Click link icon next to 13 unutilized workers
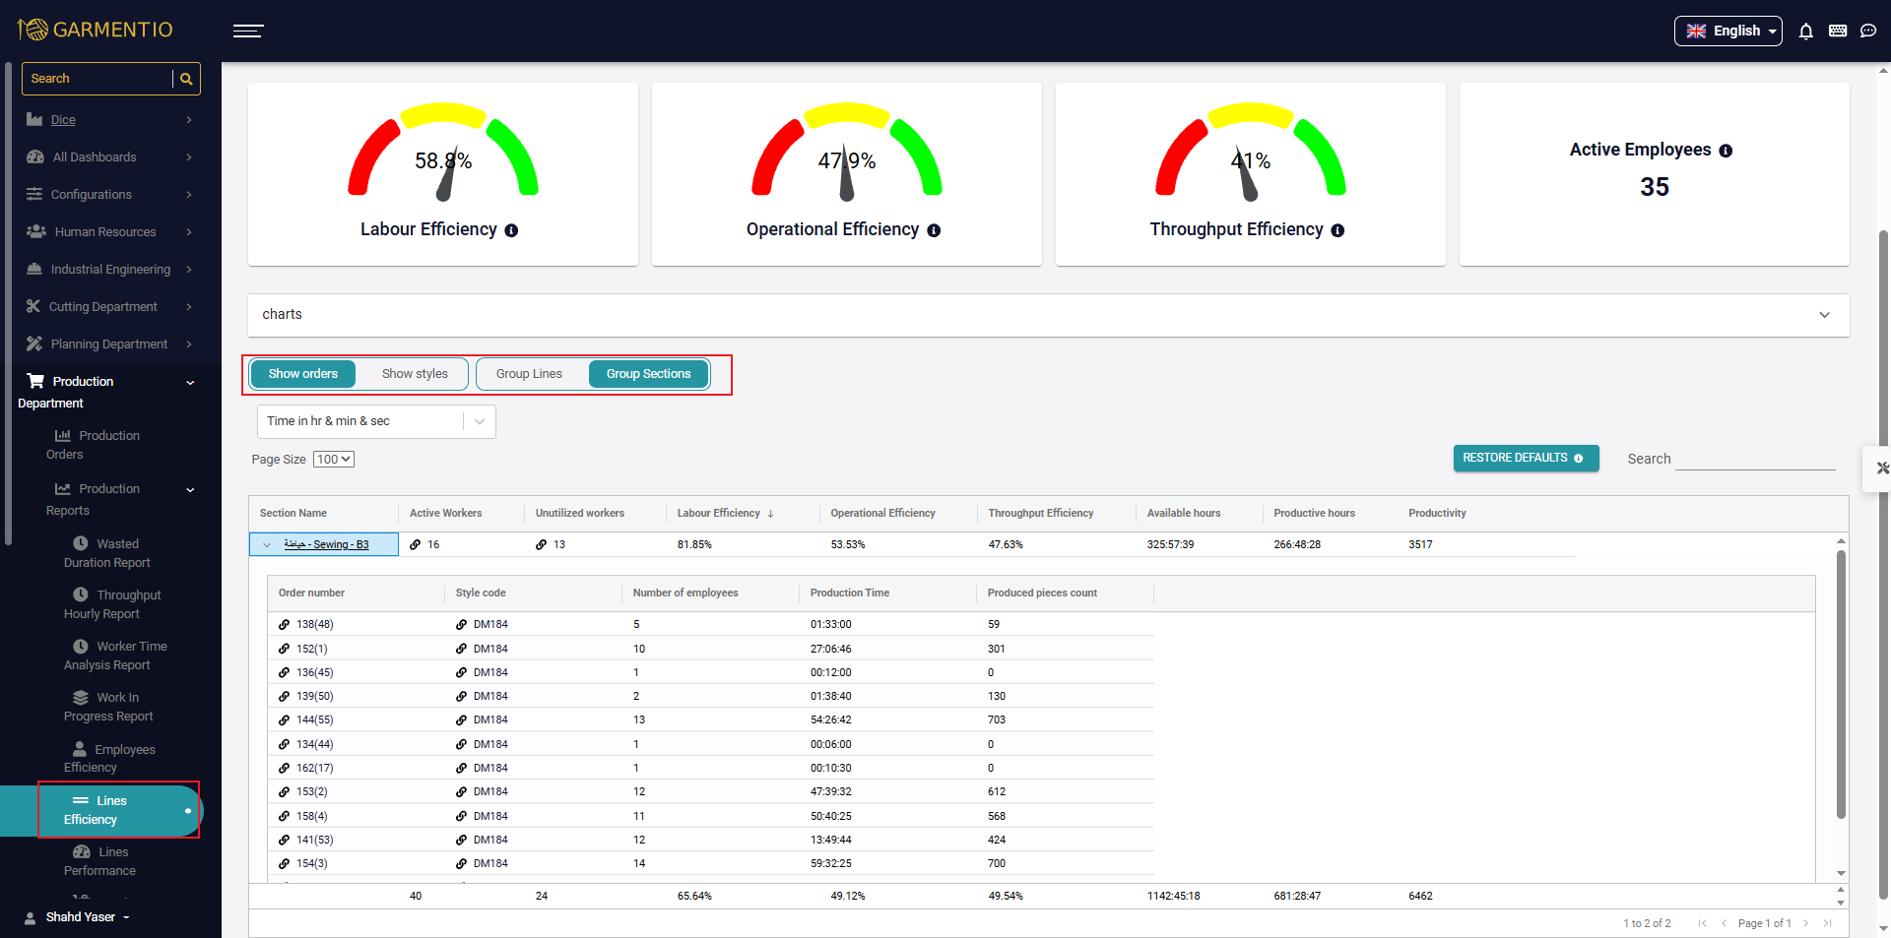 [x=541, y=544]
